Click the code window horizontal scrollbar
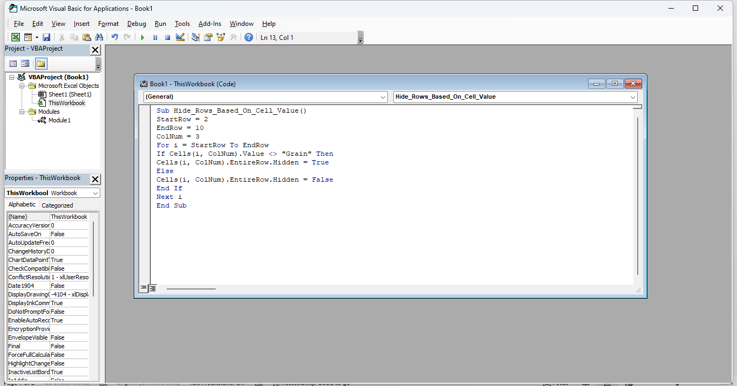 click(192, 287)
